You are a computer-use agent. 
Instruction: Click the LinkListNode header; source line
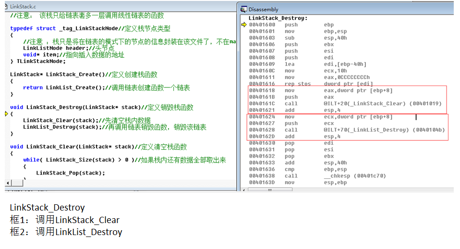click(x=69, y=48)
